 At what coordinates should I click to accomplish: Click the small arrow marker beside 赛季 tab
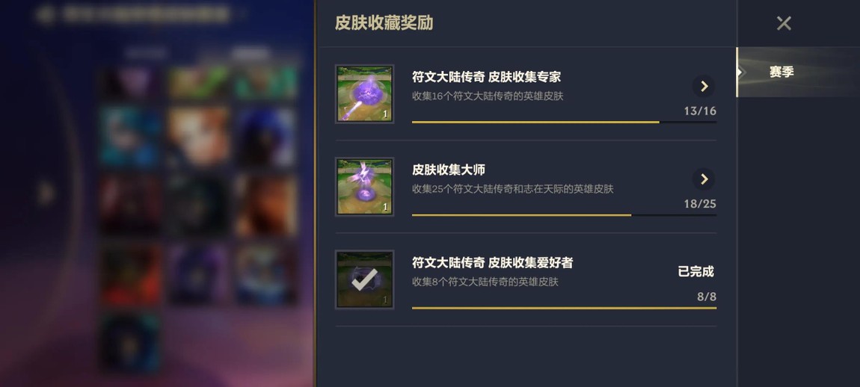click(x=741, y=72)
